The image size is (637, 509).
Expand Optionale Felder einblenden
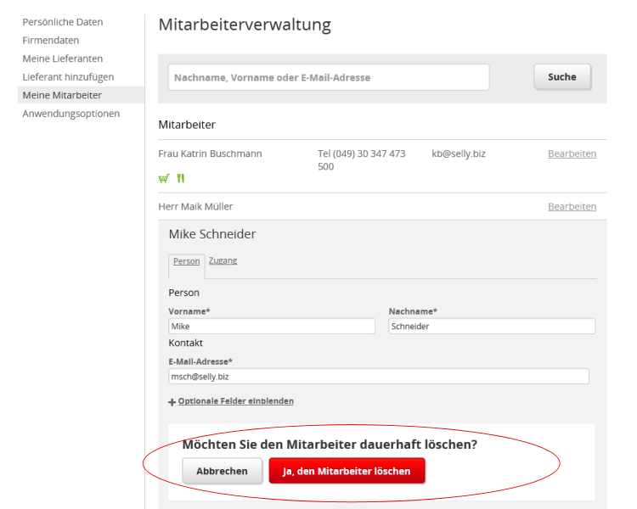235,401
